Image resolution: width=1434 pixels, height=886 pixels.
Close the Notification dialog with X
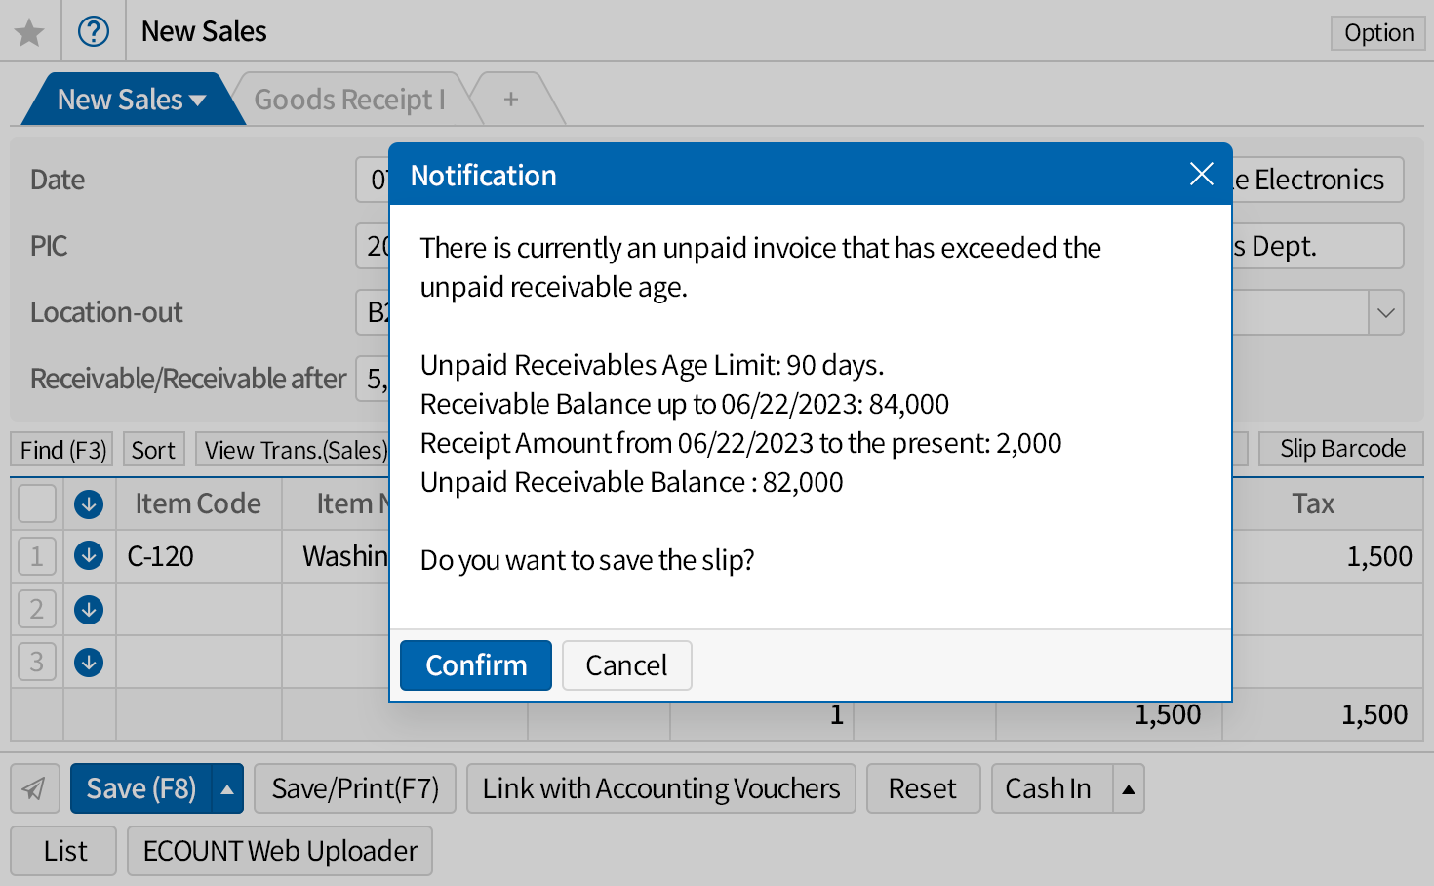1201,175
